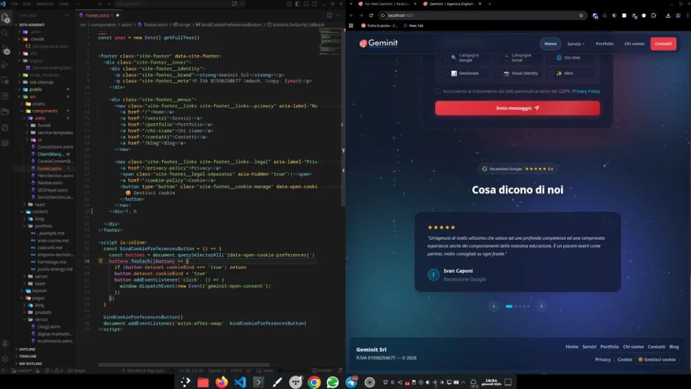Launch Firefox from the taskbar
The width and height of the screenshot is (691, 389).
click(x=221, y=382)
